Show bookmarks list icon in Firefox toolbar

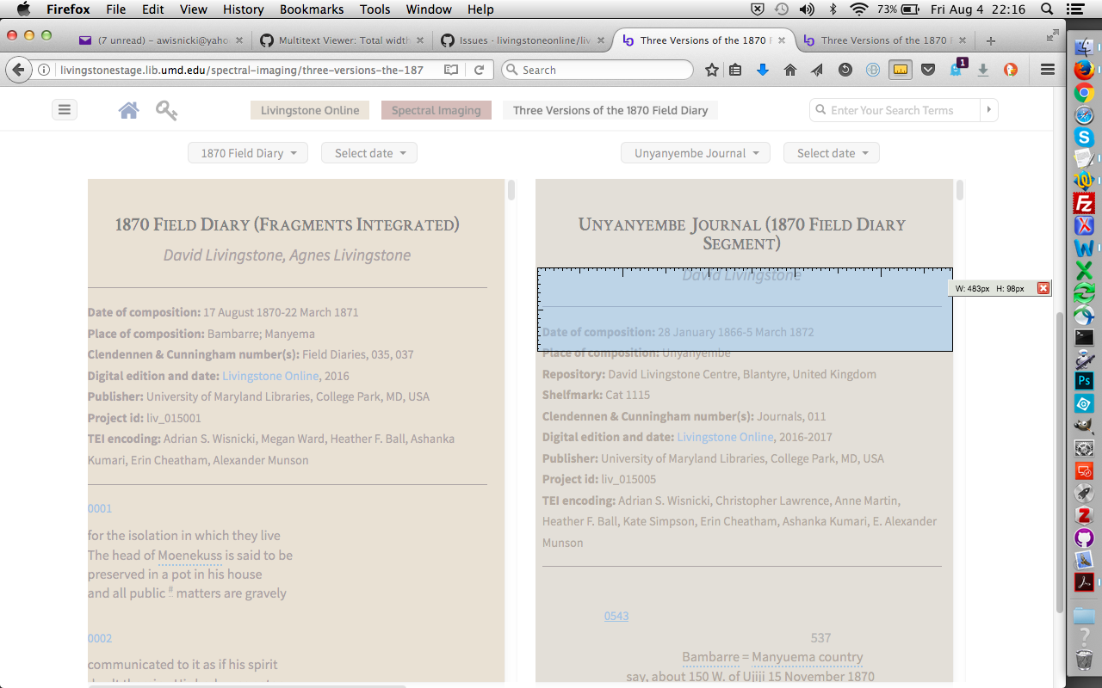point(735,71)
